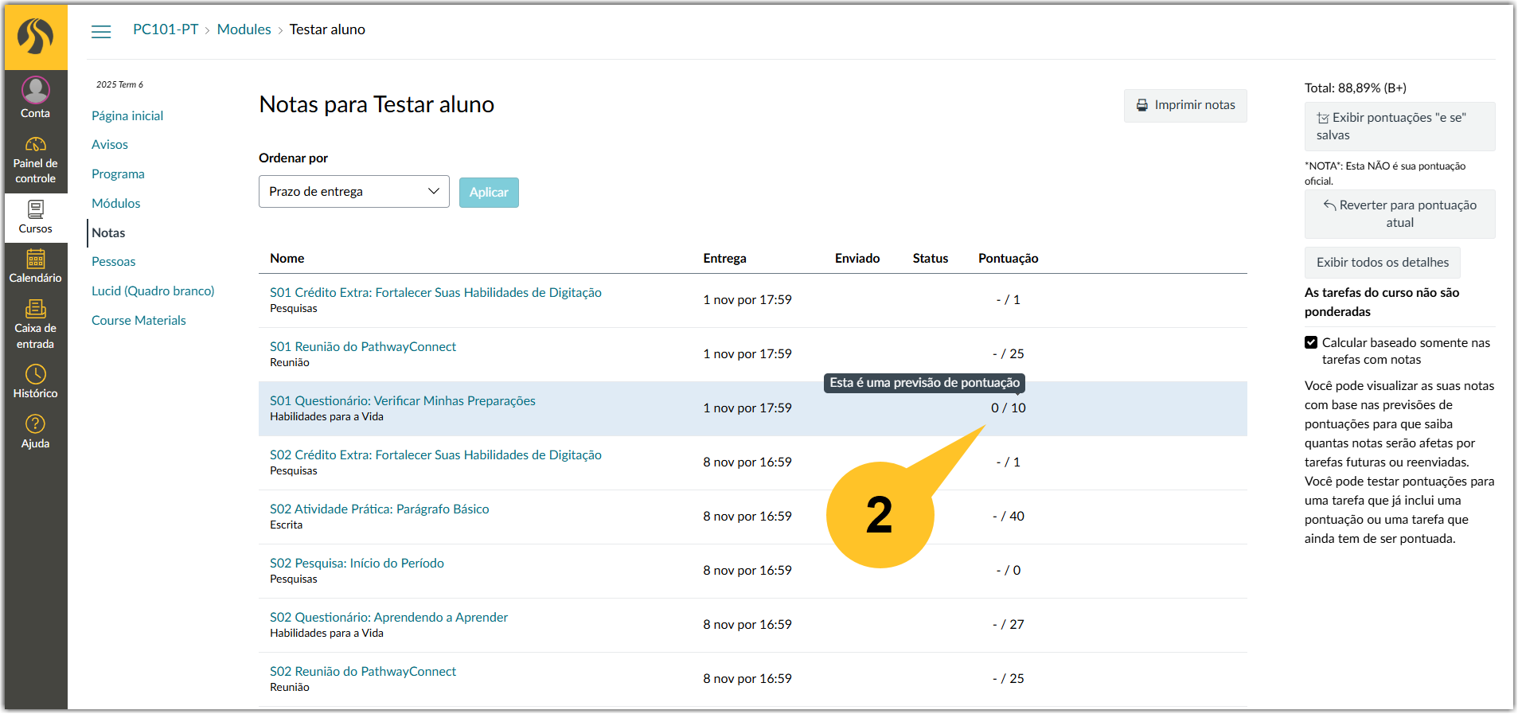Screen dimensions: 1518x714
Task: Open the Cursos sidebar icon
Action: [x=35, y=209]
